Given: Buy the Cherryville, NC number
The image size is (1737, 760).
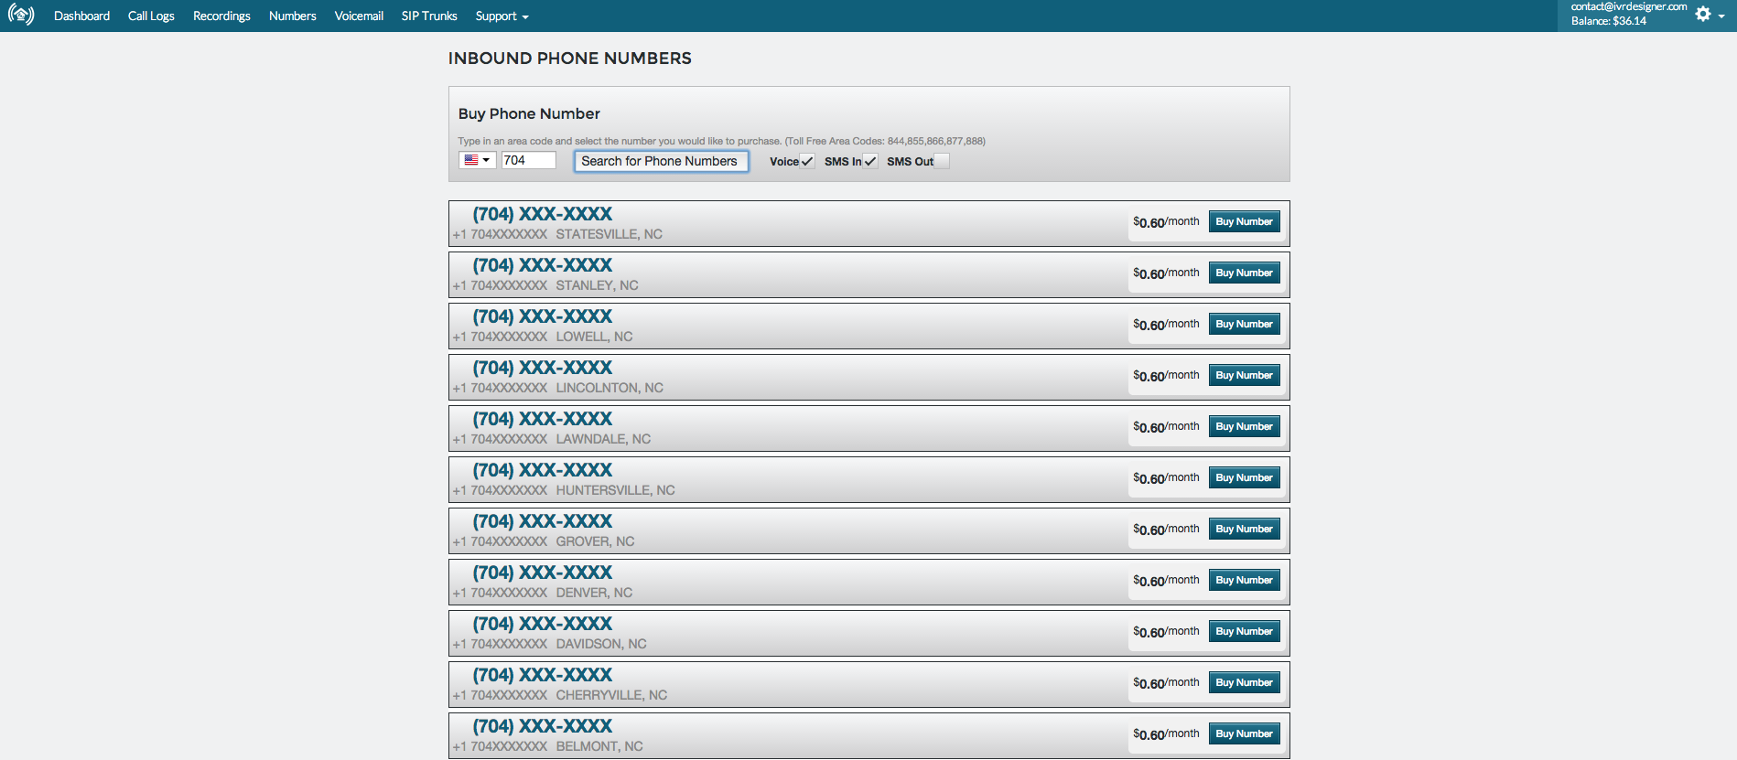Looking at the screenshot, I should 1244,682.
